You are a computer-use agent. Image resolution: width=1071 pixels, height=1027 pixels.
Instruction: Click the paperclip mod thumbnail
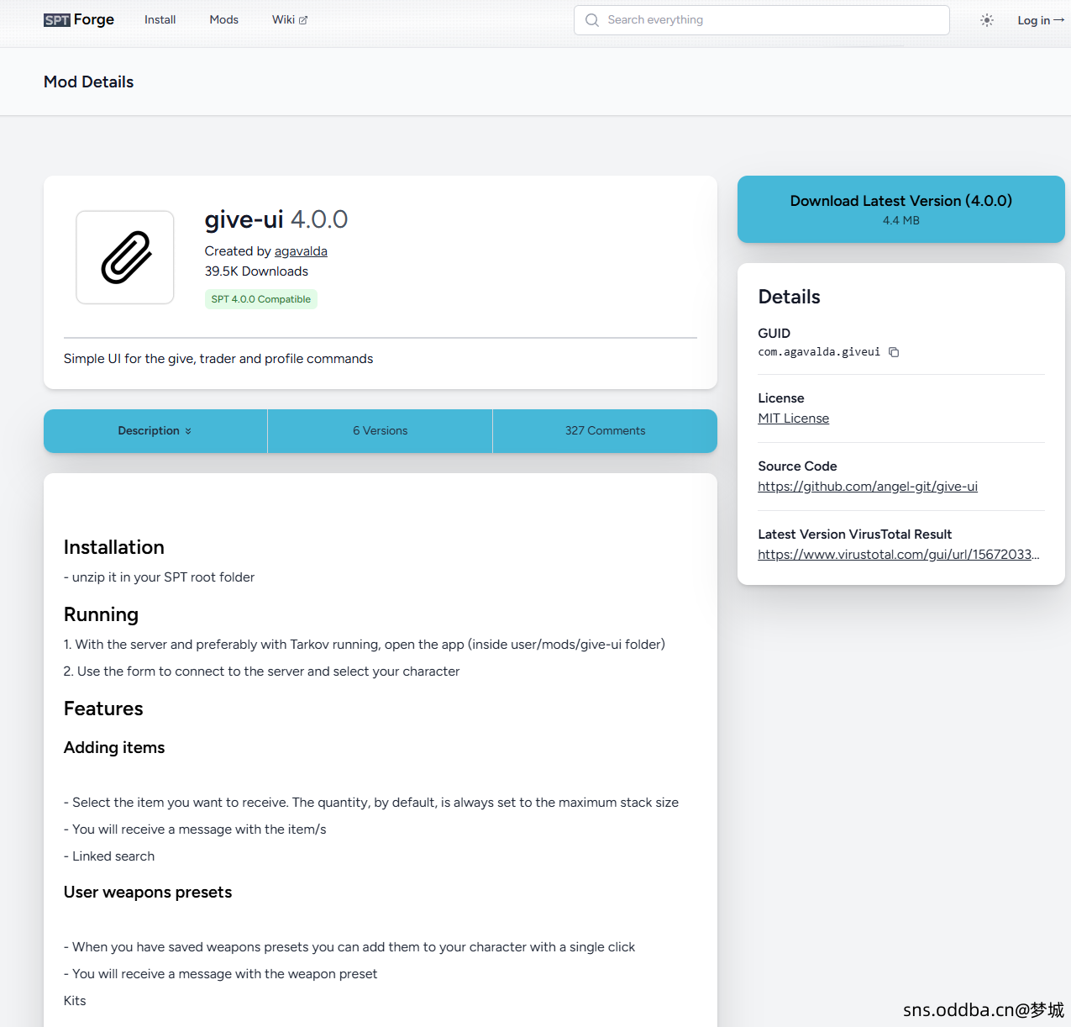[125, 257]
